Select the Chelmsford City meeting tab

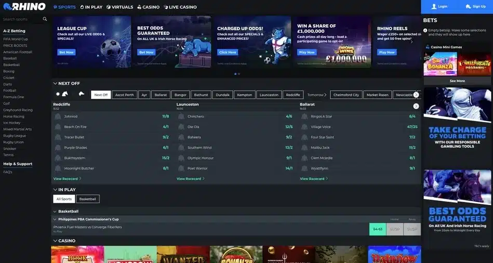[346, 95]
